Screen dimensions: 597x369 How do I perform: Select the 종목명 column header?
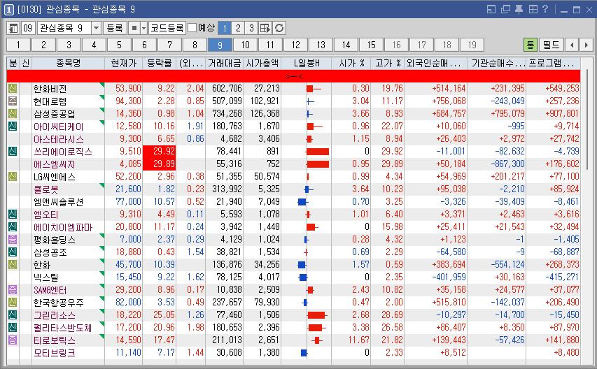click(68, 63)
